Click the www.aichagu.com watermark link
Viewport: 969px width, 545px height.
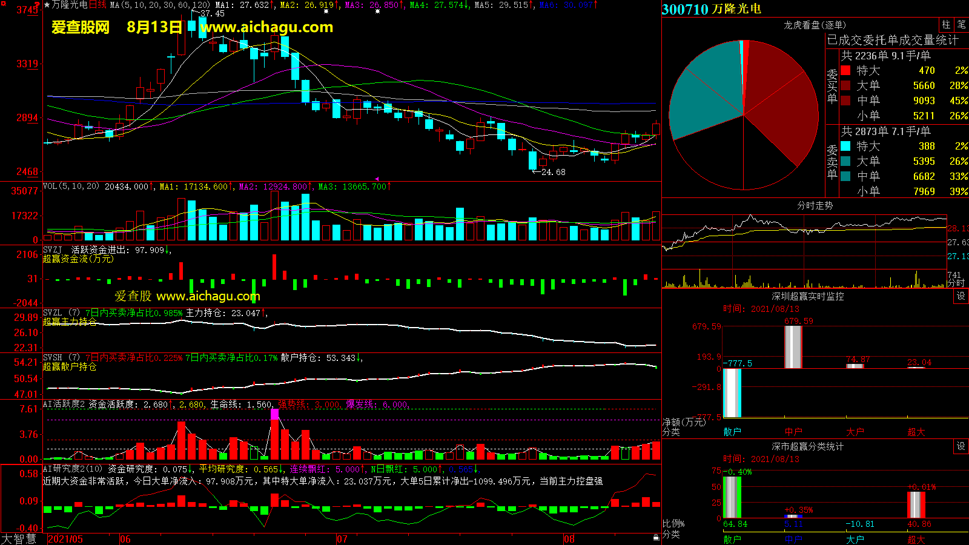266,27
